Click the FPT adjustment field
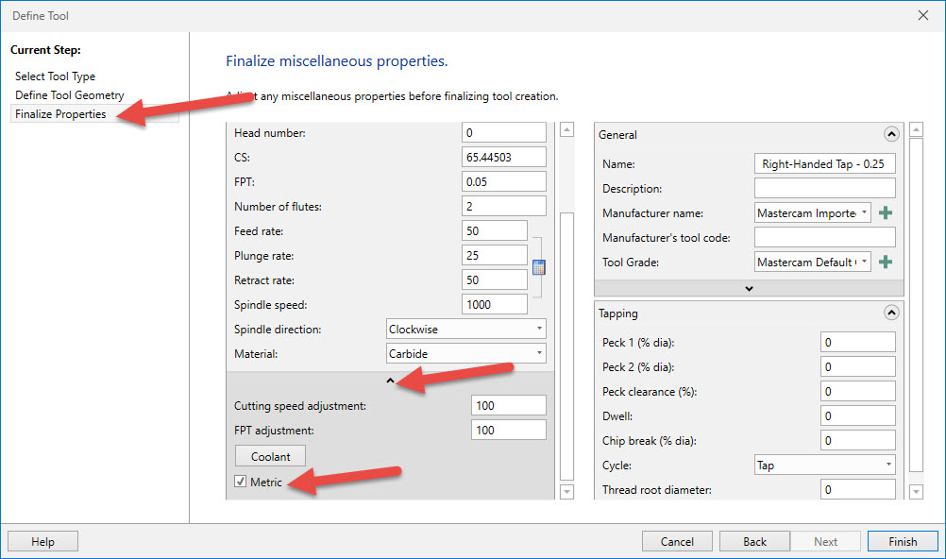 508,430
